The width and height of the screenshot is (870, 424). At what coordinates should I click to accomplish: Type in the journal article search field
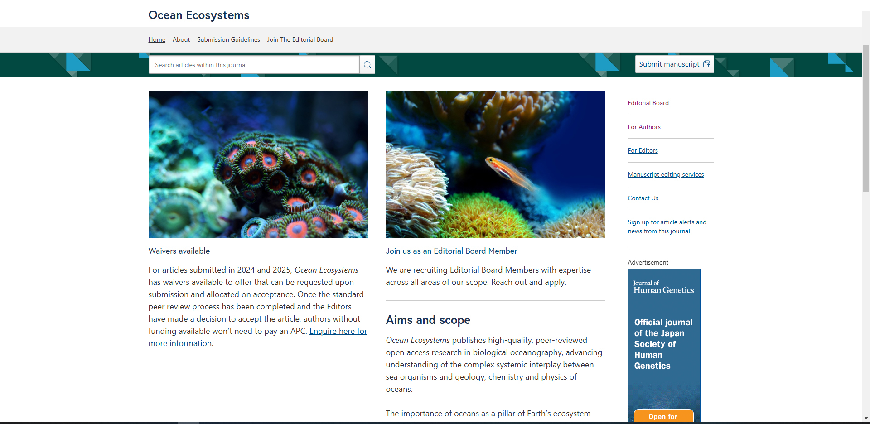254,65
